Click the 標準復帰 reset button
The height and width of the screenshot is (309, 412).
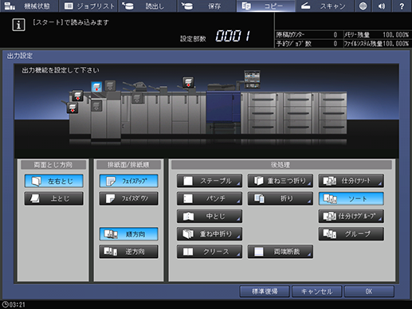pyautogui.click(x=265, y=291)
